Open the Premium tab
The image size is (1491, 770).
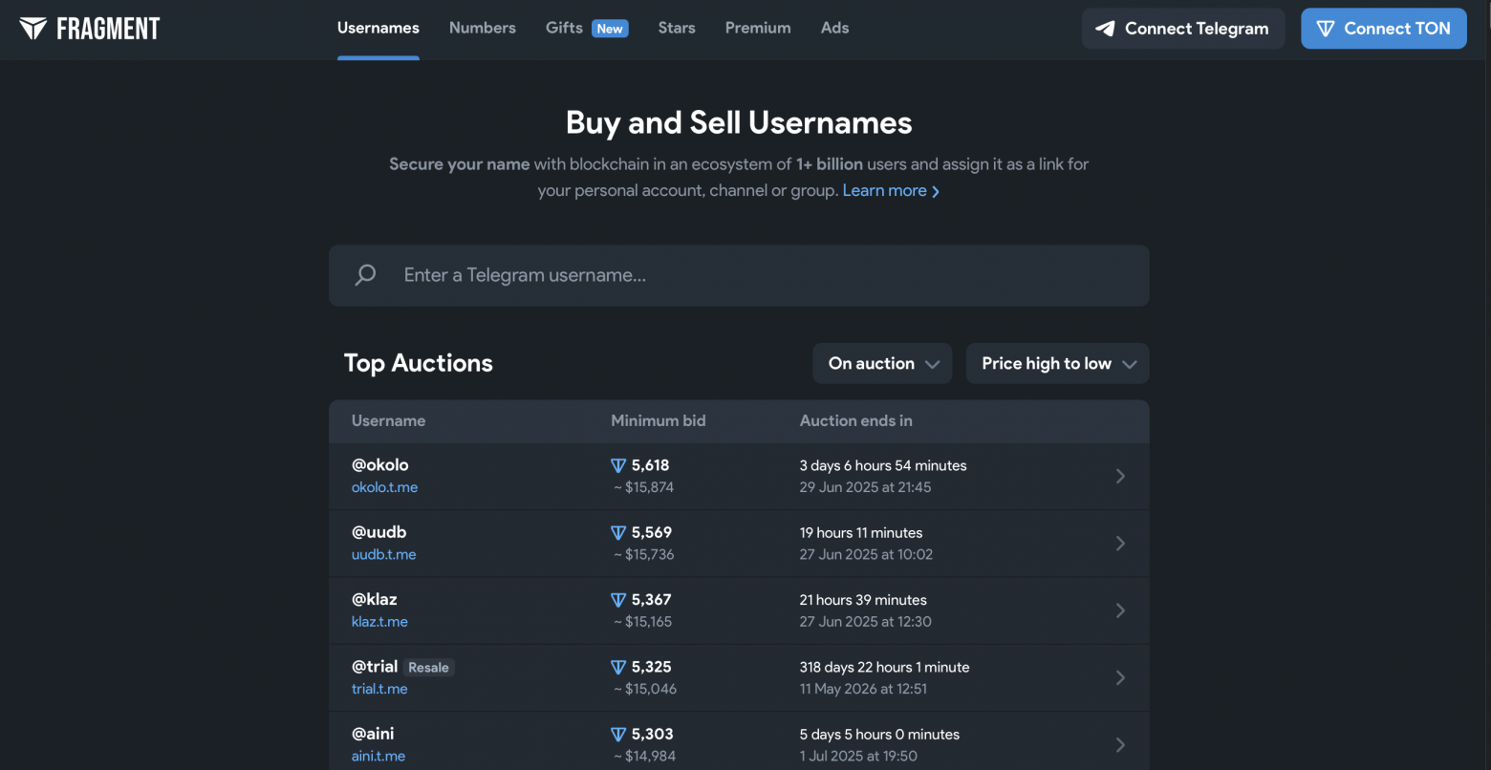coord(758,29)
